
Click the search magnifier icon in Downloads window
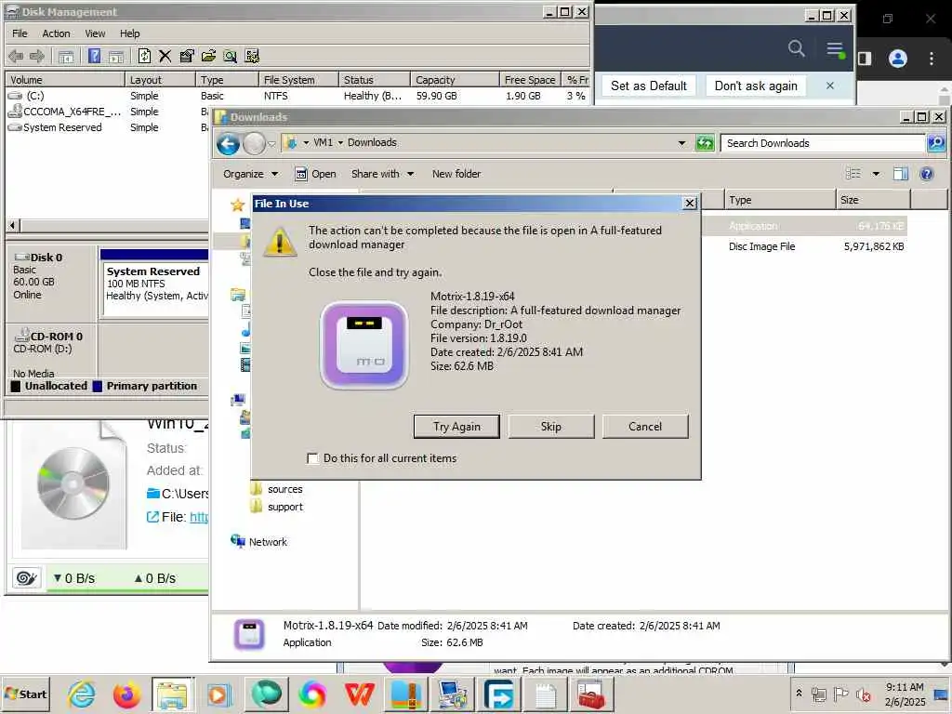click(x=935, y=143)
